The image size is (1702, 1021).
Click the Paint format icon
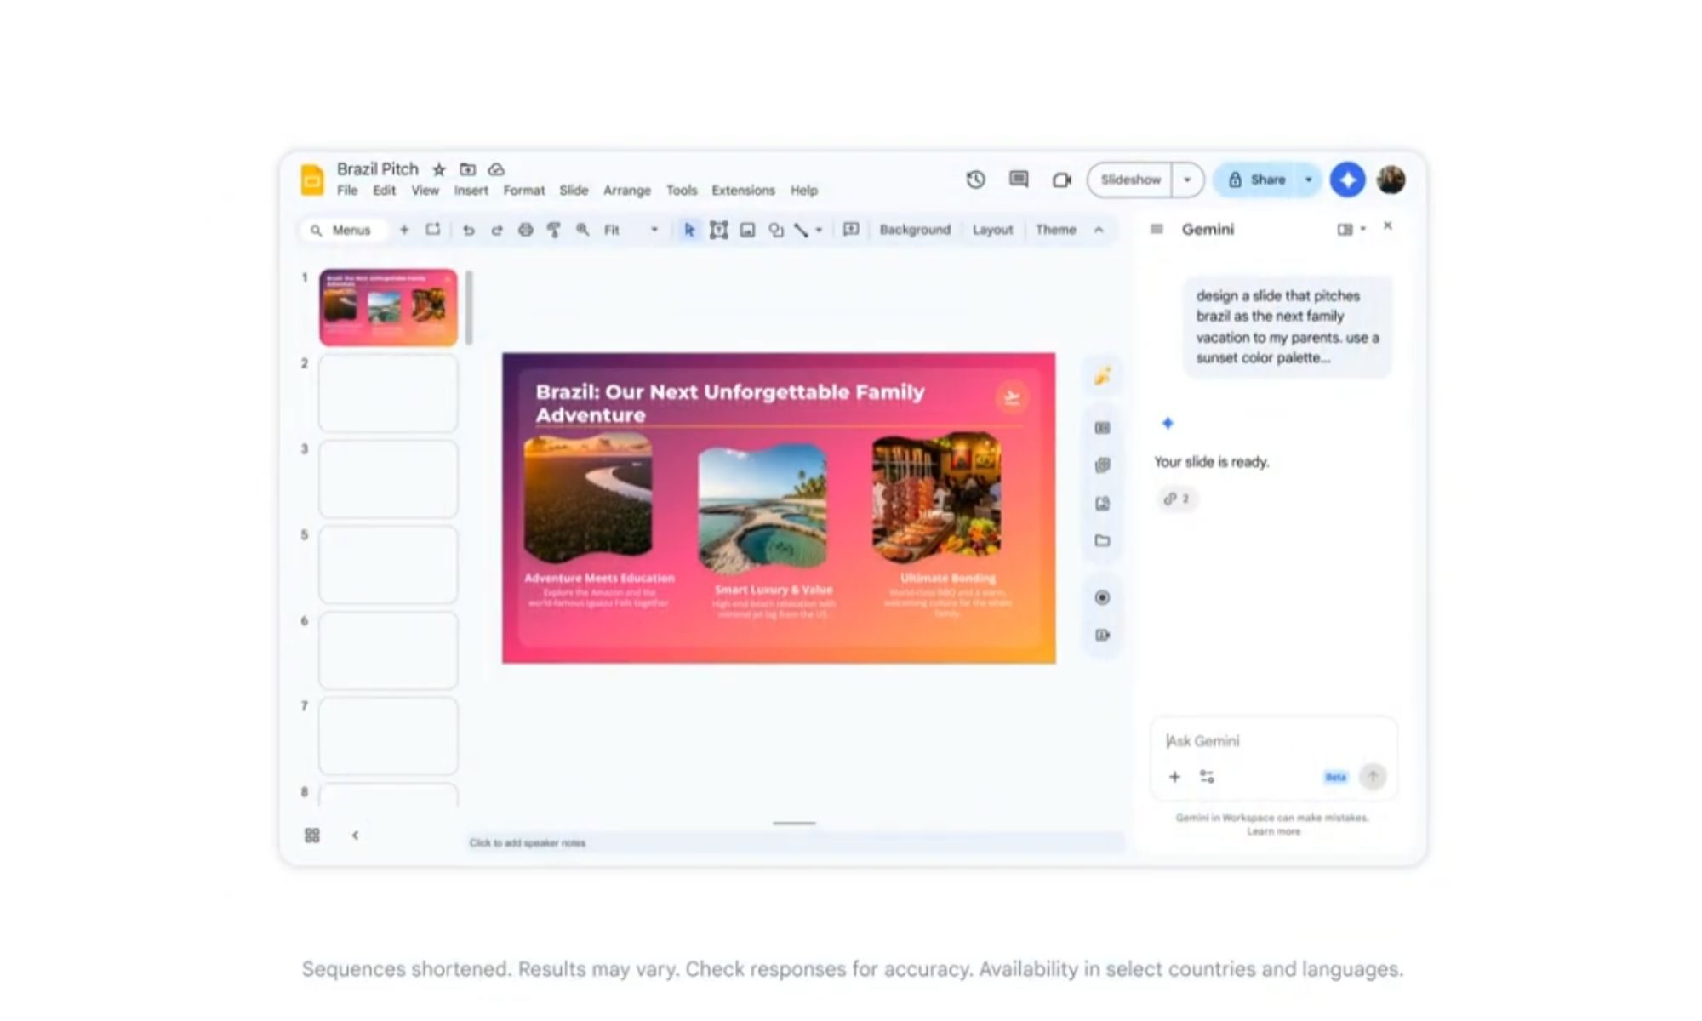[x=554, y=229]
